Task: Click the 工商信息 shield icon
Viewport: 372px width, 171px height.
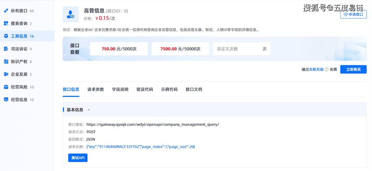Action: 6,36
